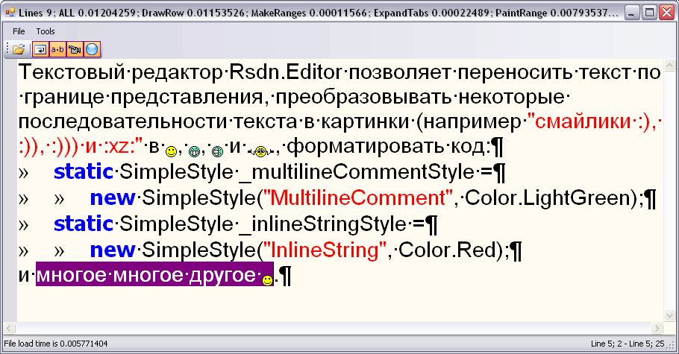
Task: Open the File menu
Action: coord(19,31)
